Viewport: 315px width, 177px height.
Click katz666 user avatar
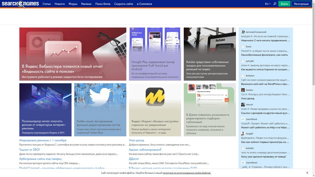(243, 148)
